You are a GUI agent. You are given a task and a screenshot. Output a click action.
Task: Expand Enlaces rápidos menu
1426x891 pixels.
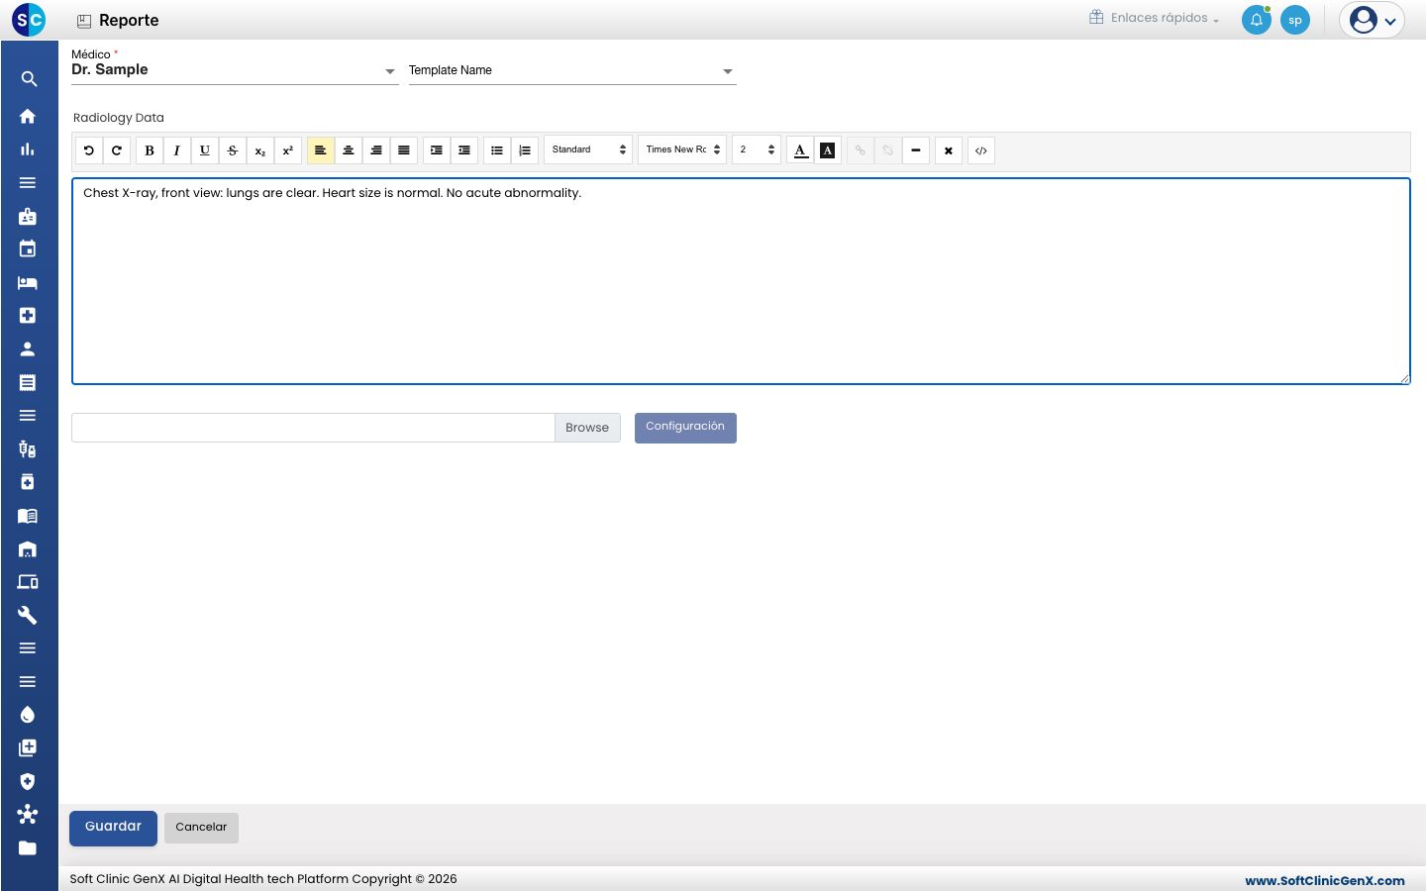[1154, 18]
